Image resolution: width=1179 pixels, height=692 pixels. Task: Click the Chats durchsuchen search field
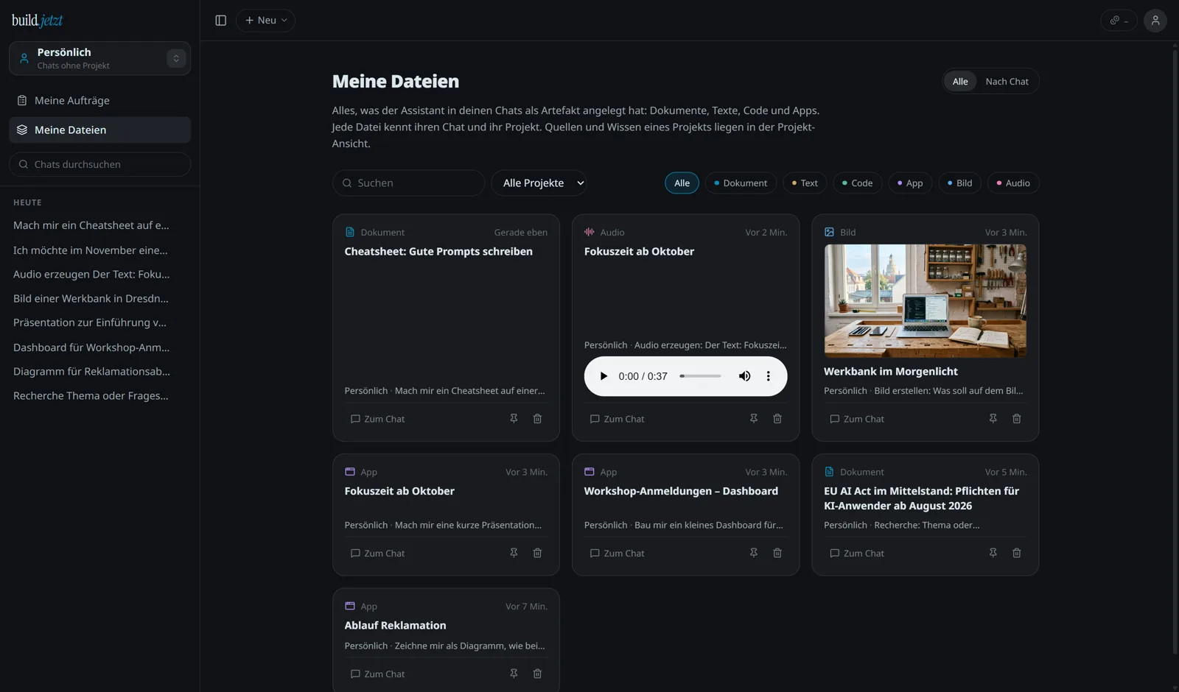(x=99, y=164)
